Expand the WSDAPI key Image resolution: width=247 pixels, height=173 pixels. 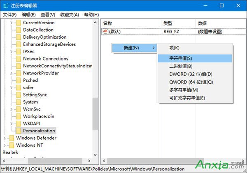11,124
